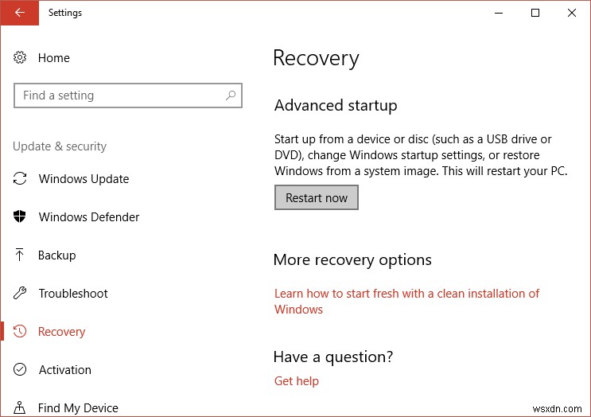Click the Recovery history clock icon
Screen dimensions: 591x417
pyautogui.click(x=21, y=332)
